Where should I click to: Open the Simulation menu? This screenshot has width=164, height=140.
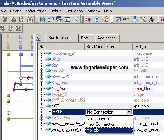click(74, 11)
